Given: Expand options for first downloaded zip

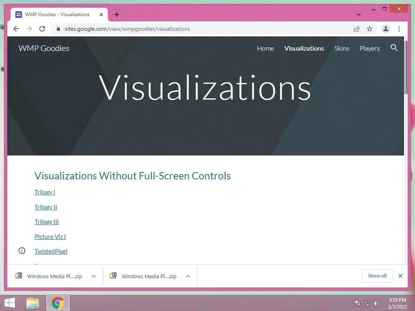Looking at the screenshot, I should 94,276.
